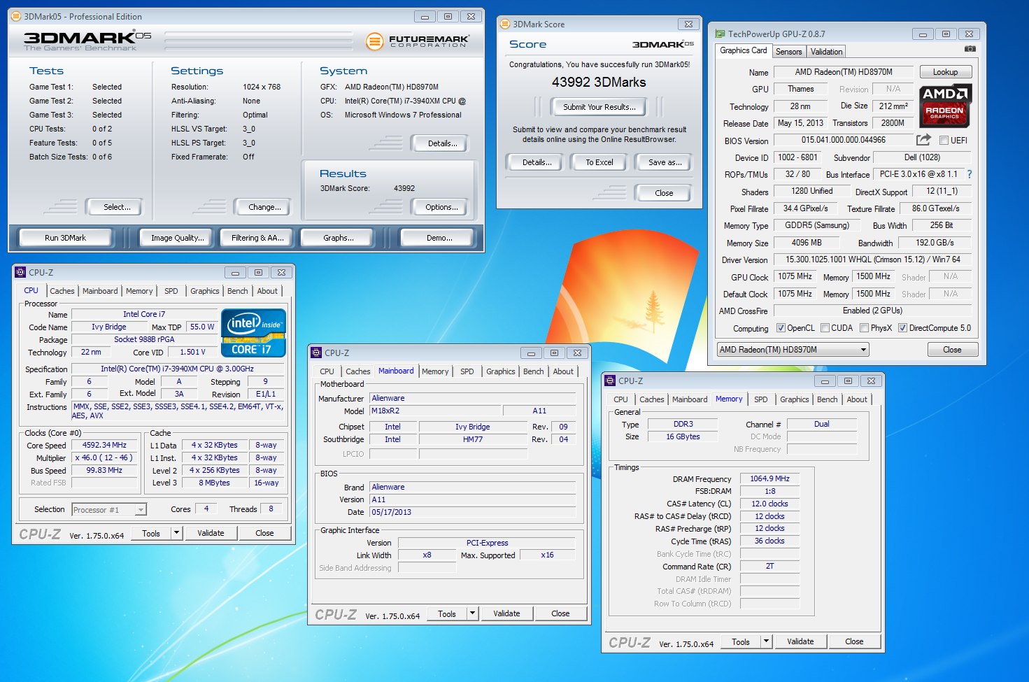
Task: Click the 43992 3DMarks score text
Action: 599,82
